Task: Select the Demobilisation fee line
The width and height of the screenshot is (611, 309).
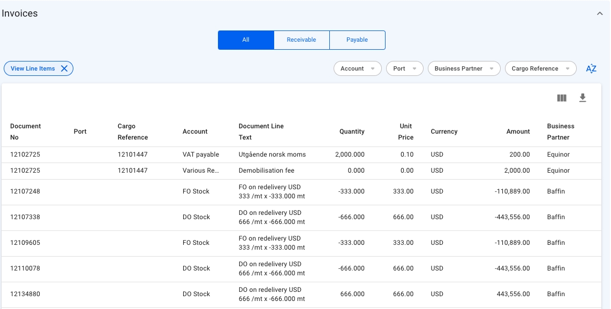Action: click(266, 171)
